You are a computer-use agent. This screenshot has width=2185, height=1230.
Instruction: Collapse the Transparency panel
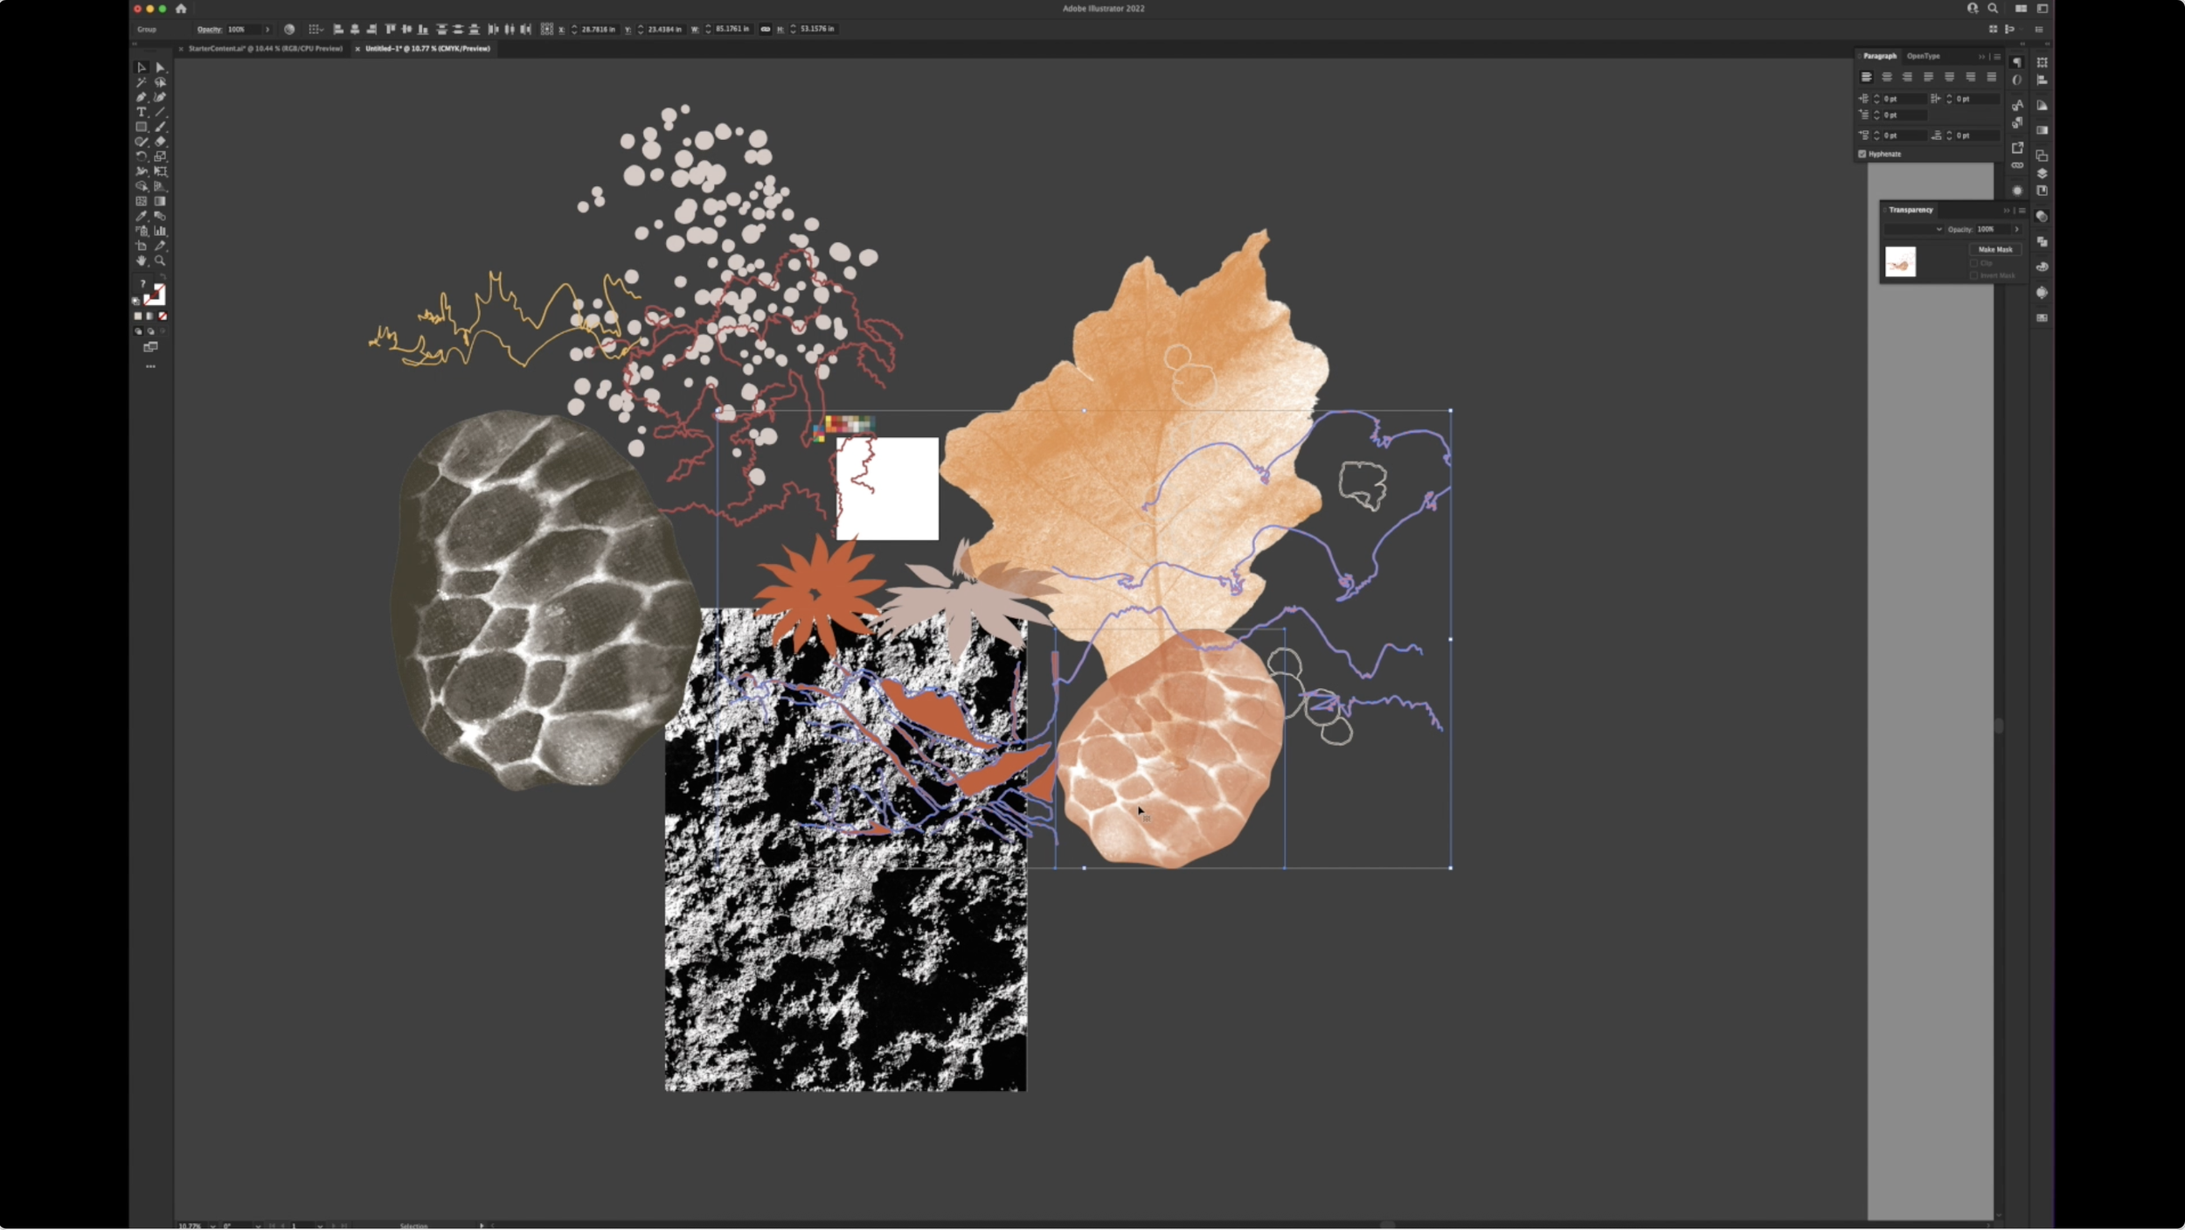coord(2006,211)
